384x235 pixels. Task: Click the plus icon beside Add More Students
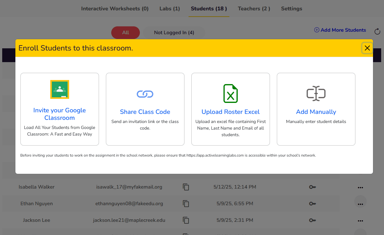click(x=316, y=30)
